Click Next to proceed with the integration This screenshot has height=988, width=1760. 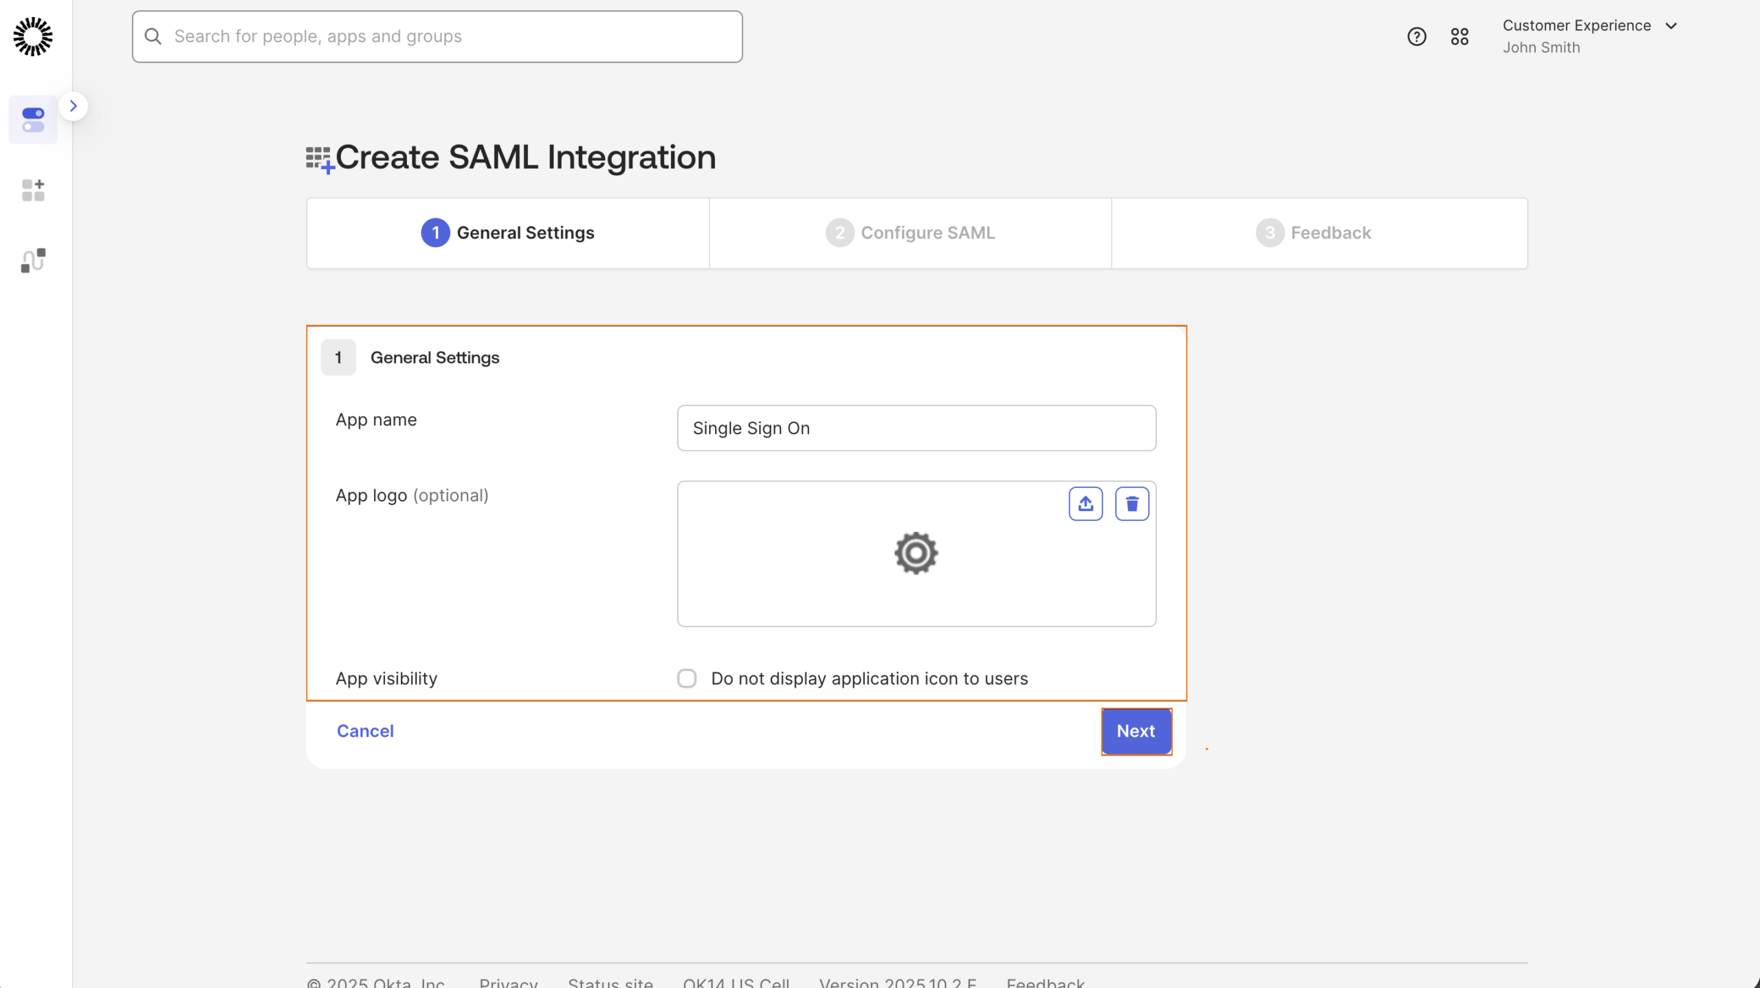(1136, 731)
